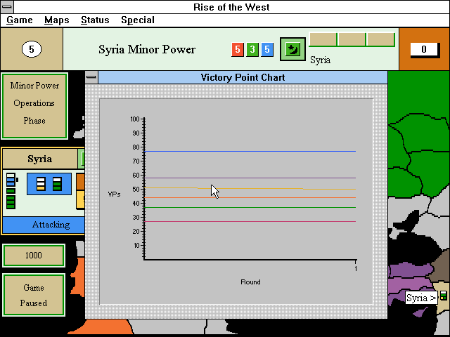Screen dimensions: 450x337
Task: Click the blue line on the chart
Action: (x=250, y=151)
